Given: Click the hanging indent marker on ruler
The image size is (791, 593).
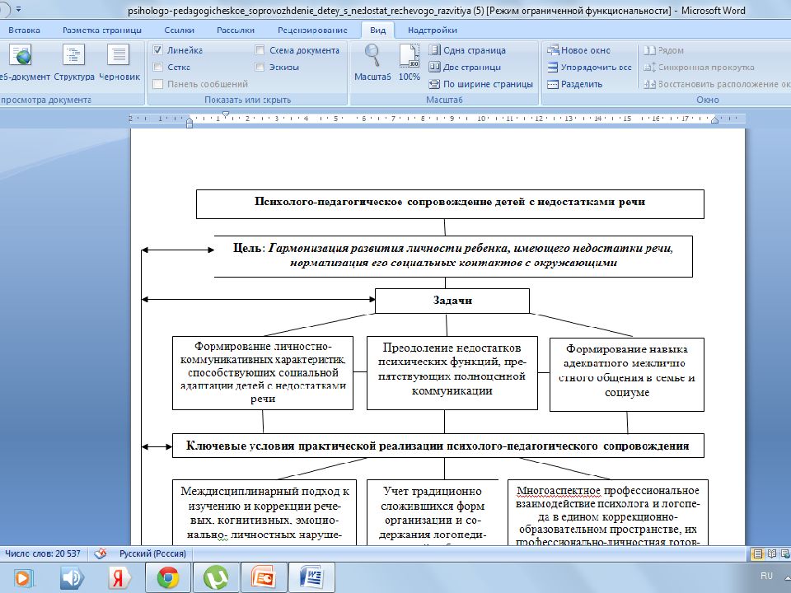Looking at the screenshot, I should coord(190,121).
